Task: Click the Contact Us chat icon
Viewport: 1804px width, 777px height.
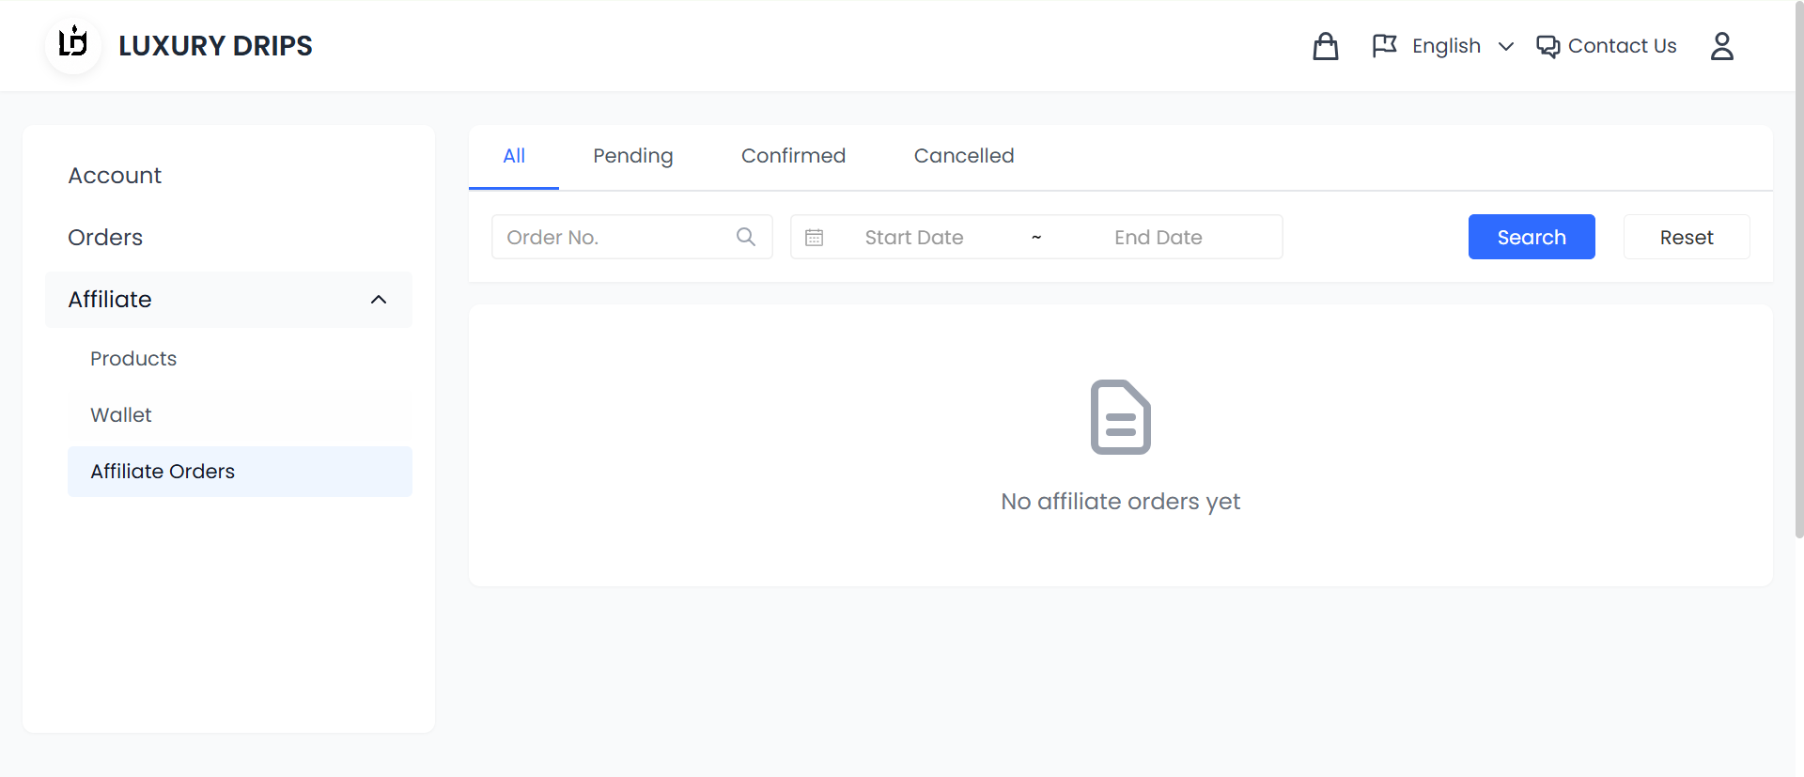Action: coord(1547,46)
